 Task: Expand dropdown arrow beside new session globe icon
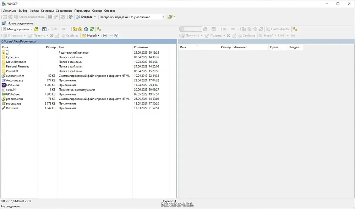click(x=175, y=17)
